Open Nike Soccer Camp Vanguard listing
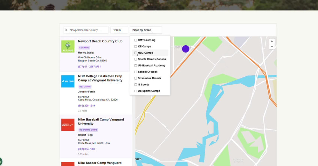 point(100,163)
